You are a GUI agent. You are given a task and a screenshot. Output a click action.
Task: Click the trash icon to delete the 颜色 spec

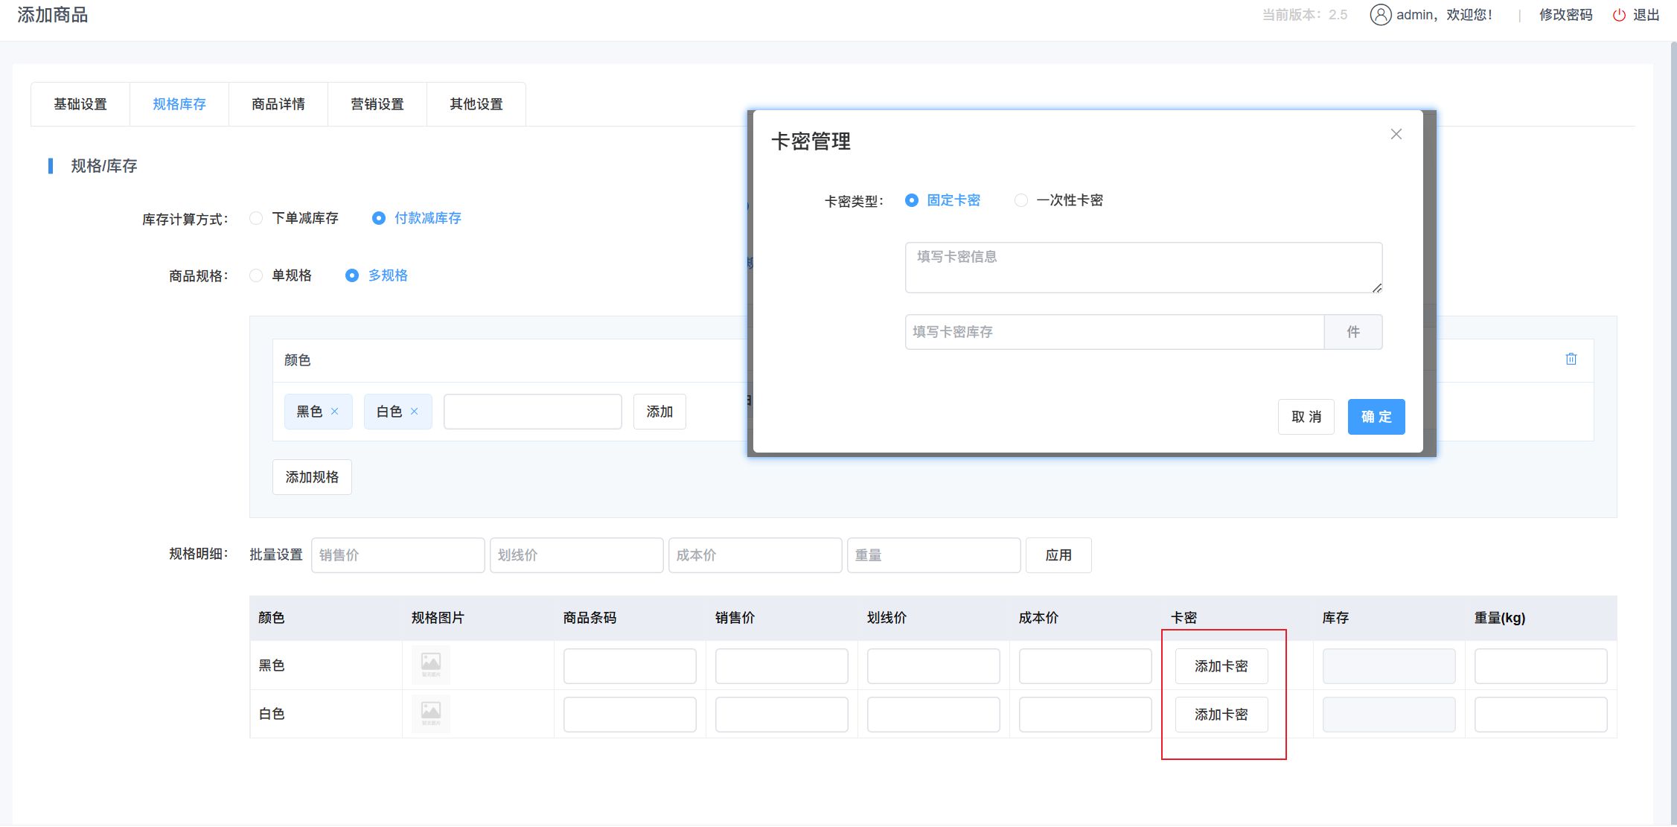coord(1571,359)
